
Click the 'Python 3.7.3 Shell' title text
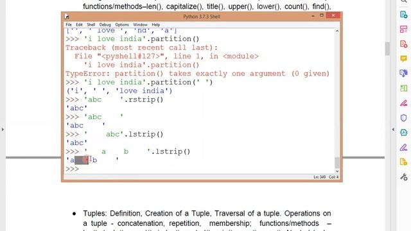[x=202, y=17]
